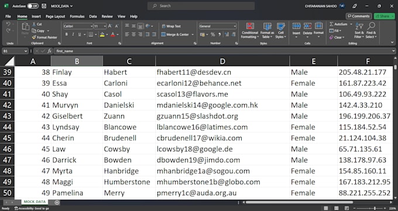Click the Fill button in Editing
The image size is (398, 211).
335,31
